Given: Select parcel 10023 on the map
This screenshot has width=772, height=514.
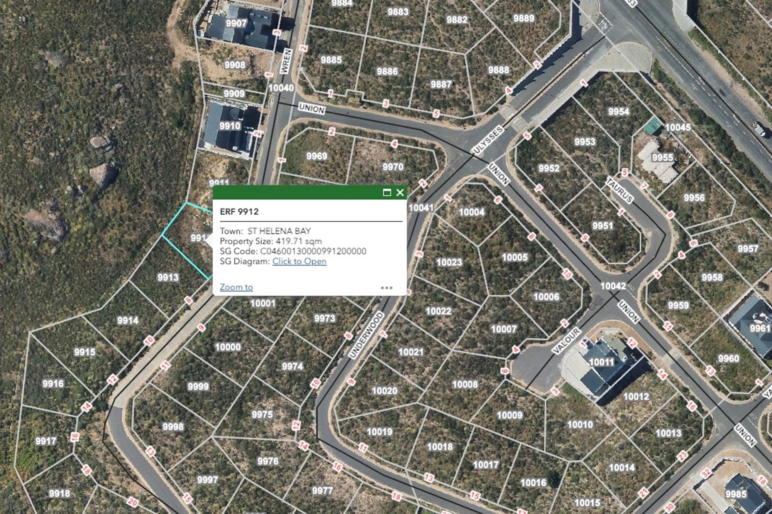Looking at the screenshot, I should coord(449,262).
